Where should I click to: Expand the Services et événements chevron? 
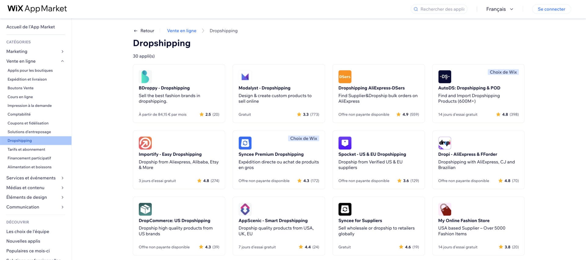pos(62,178)
